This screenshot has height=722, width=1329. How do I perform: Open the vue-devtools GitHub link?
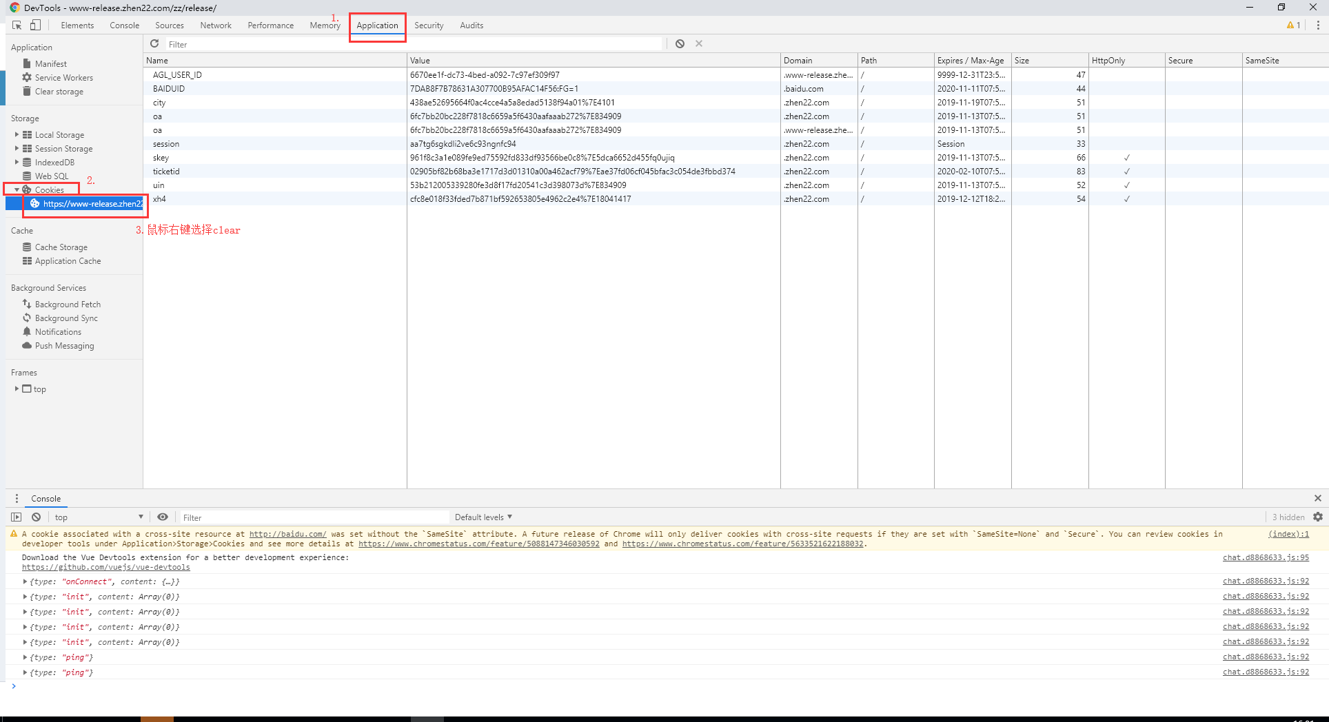coord(105,567)
